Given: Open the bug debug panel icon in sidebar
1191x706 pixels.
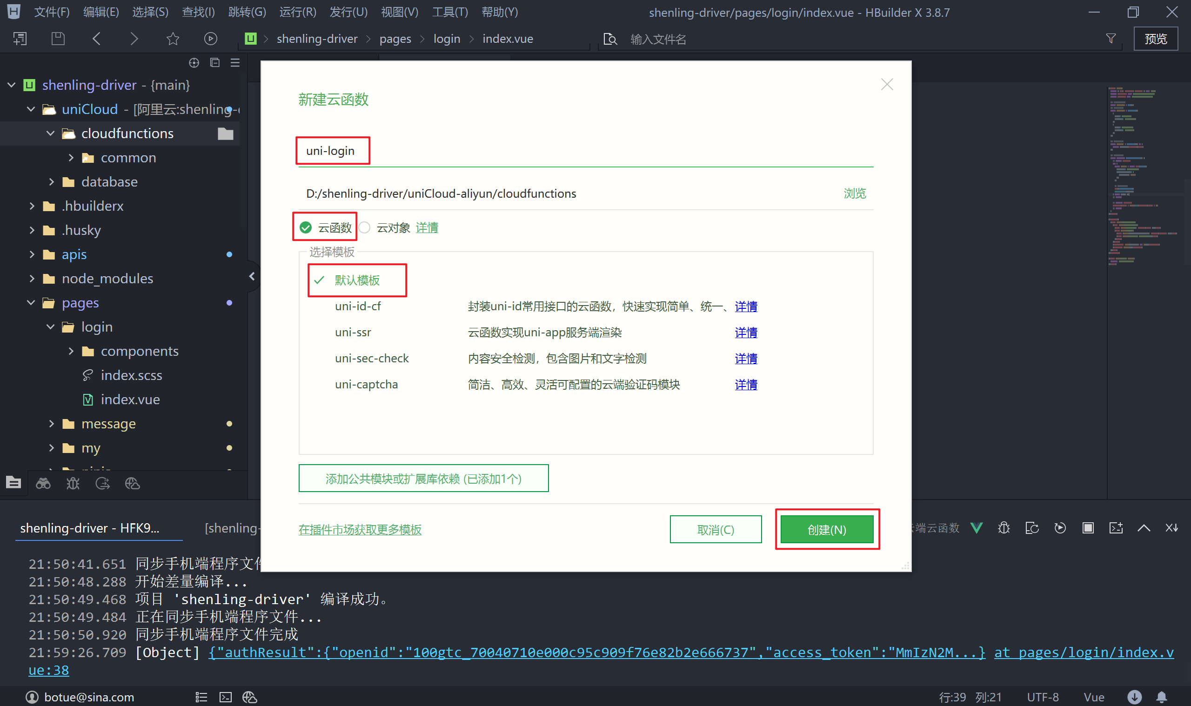Looking at the screenshot, I should click(x=73, y=484).
